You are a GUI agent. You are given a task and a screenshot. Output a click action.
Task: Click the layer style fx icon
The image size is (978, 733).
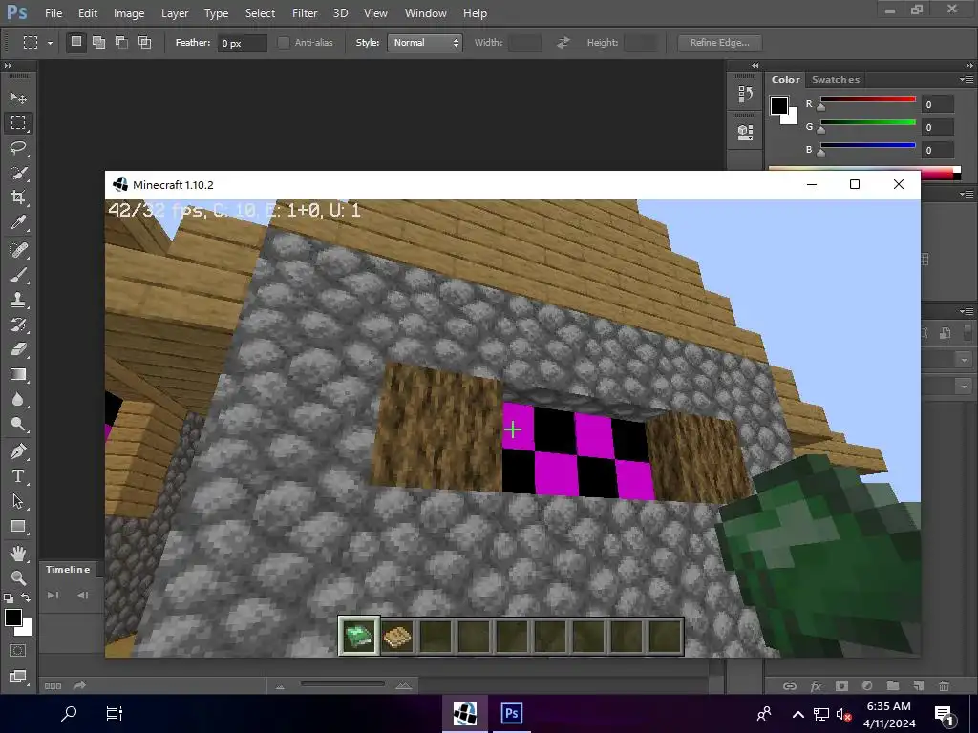pyautogui.click(x=816, y=685)
